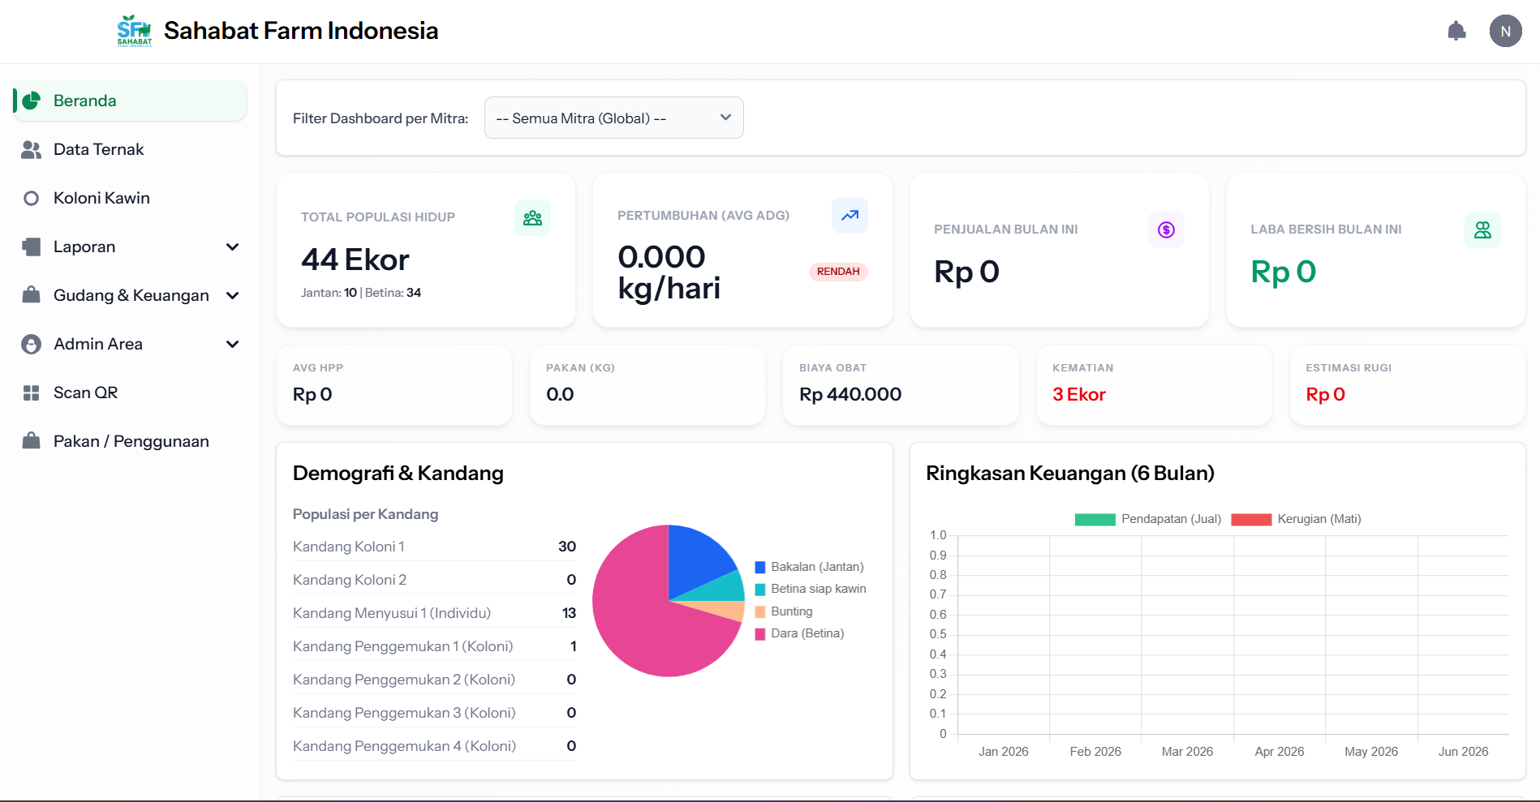Image resolution: width=1540 pixels, height=802 pixels.
Task: Open the Semua Mitra (Global) filter dropdown
Action: click(x=613, y=118)
